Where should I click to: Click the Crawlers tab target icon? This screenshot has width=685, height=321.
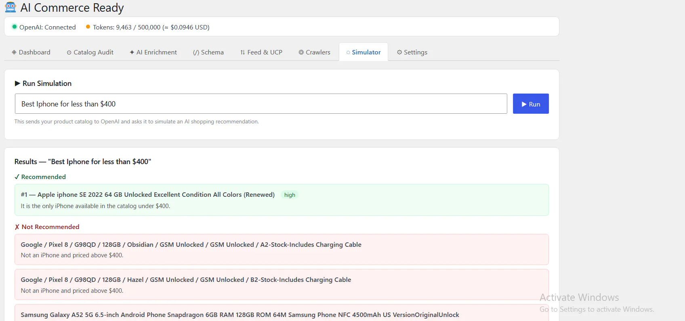point(301,52)
